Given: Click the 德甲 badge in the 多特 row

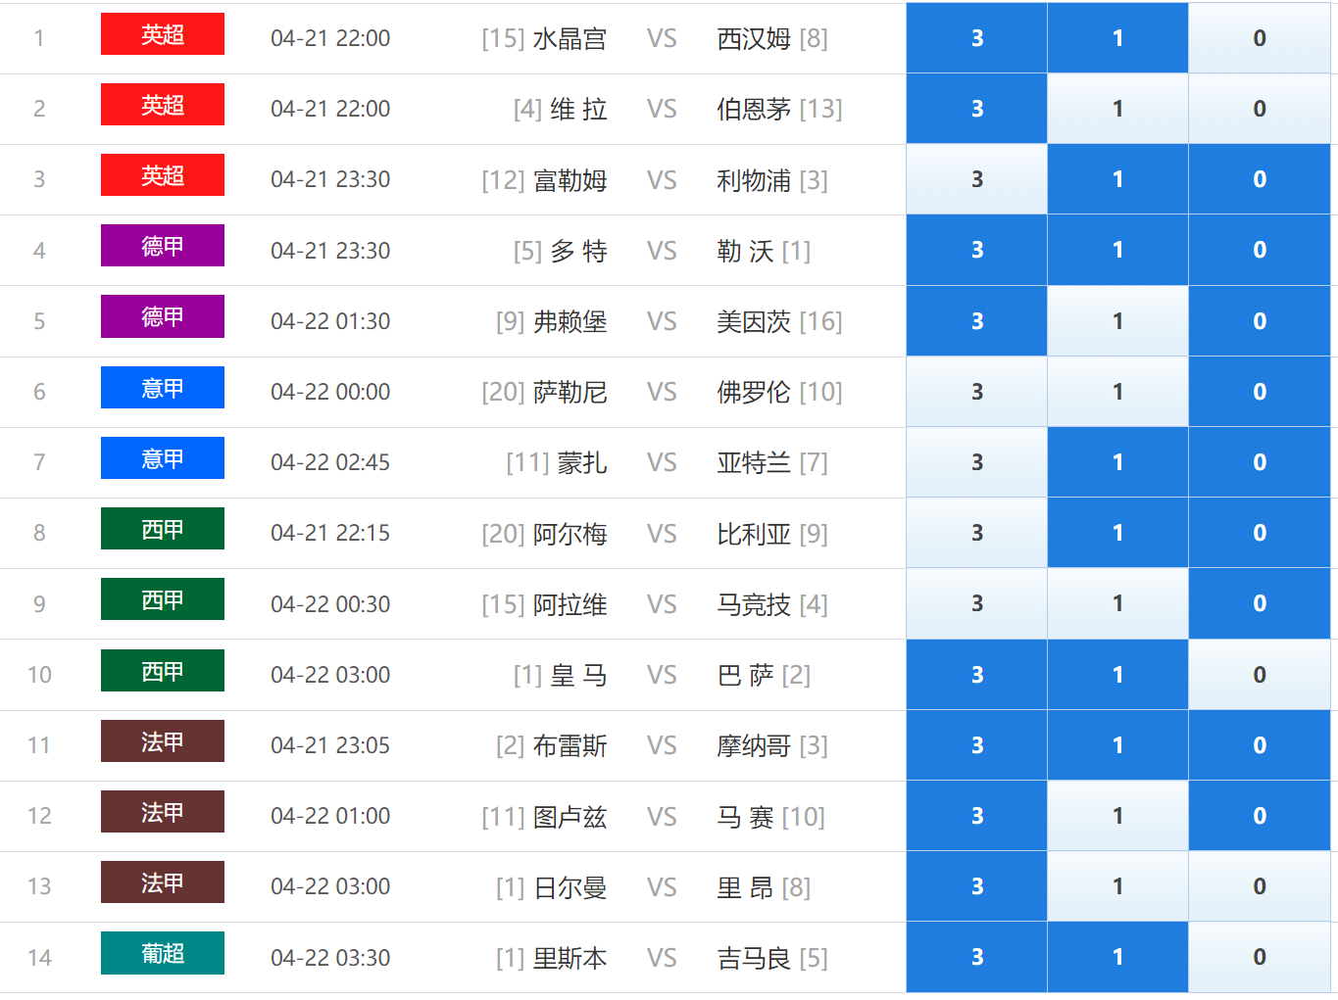Looking at the screenshot, I should point(163,246).
